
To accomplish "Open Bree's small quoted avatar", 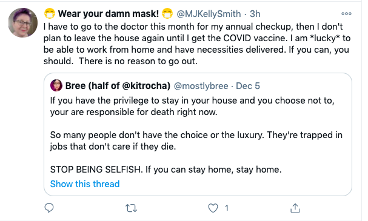I will point(56,85).
